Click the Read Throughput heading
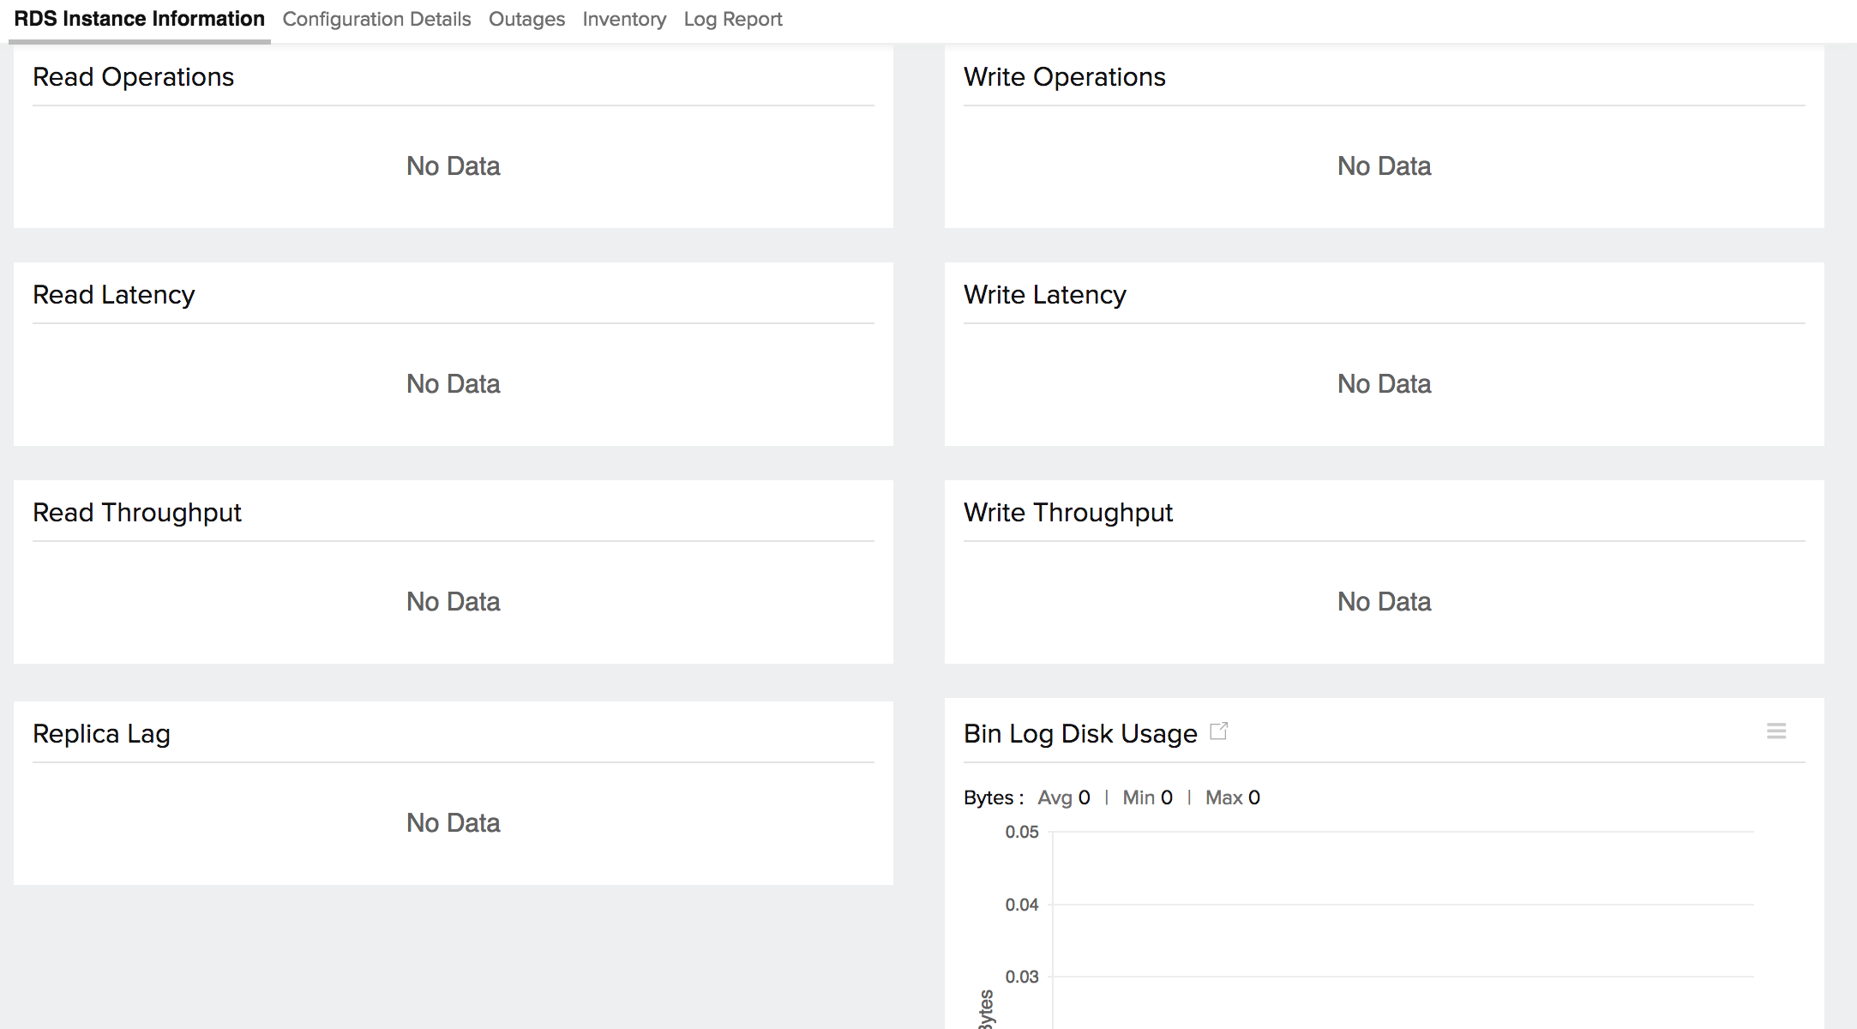 [136, 513]
